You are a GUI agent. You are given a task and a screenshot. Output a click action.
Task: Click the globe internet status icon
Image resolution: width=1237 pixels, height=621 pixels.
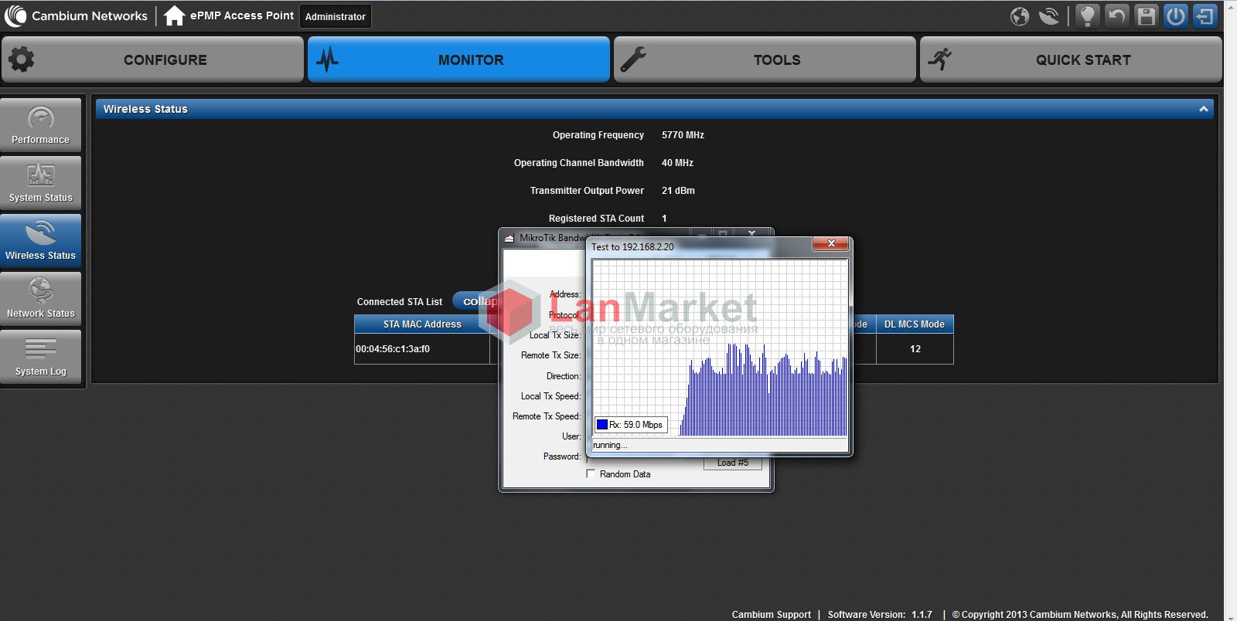click(x=1020, y=16)
